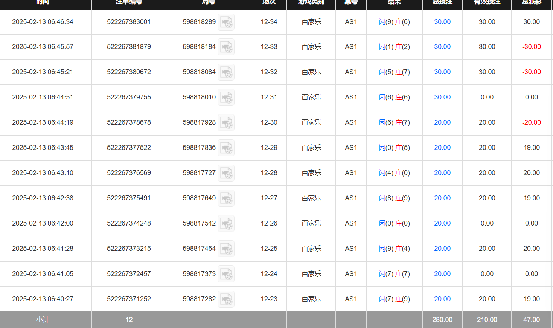Click replay icon beside 598818184
The width and height of the screenshot is (553, 328).
(x=226, y=47)
